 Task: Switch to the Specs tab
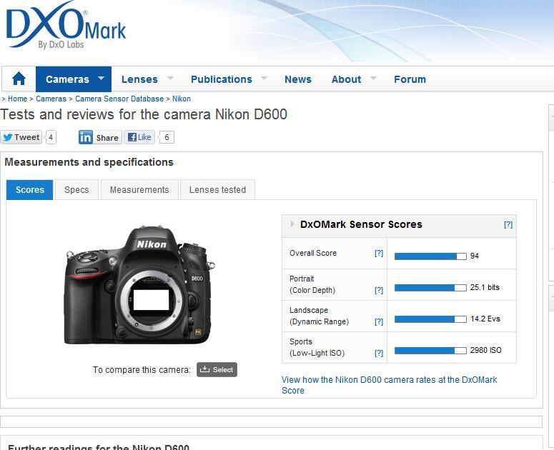pos(76,190)
